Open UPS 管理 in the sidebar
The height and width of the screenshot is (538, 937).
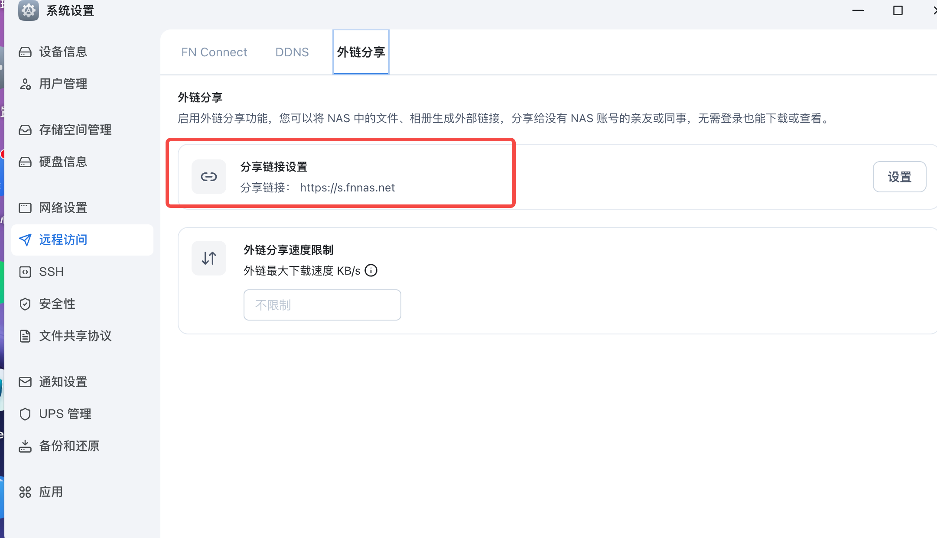click(x=65, y=414)
